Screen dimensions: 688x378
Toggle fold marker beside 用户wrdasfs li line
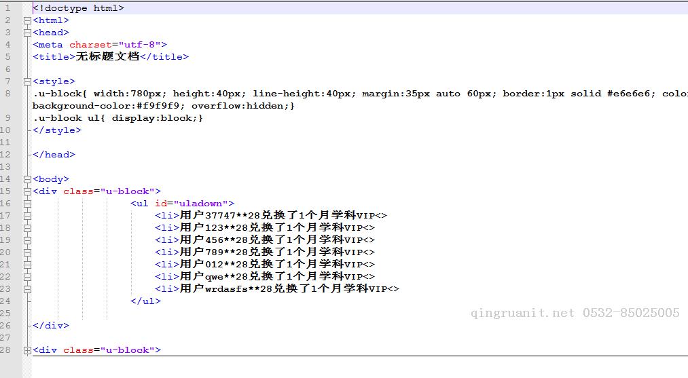tap(27, 289)
